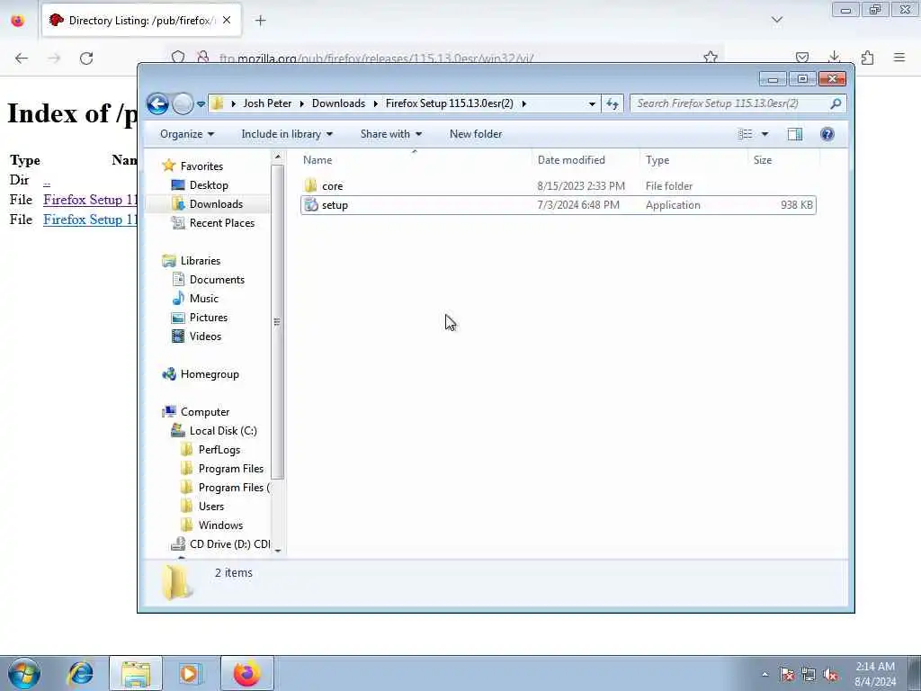
Task: Change your view icon in Explorer toolbar
Action: pos(746,134)
